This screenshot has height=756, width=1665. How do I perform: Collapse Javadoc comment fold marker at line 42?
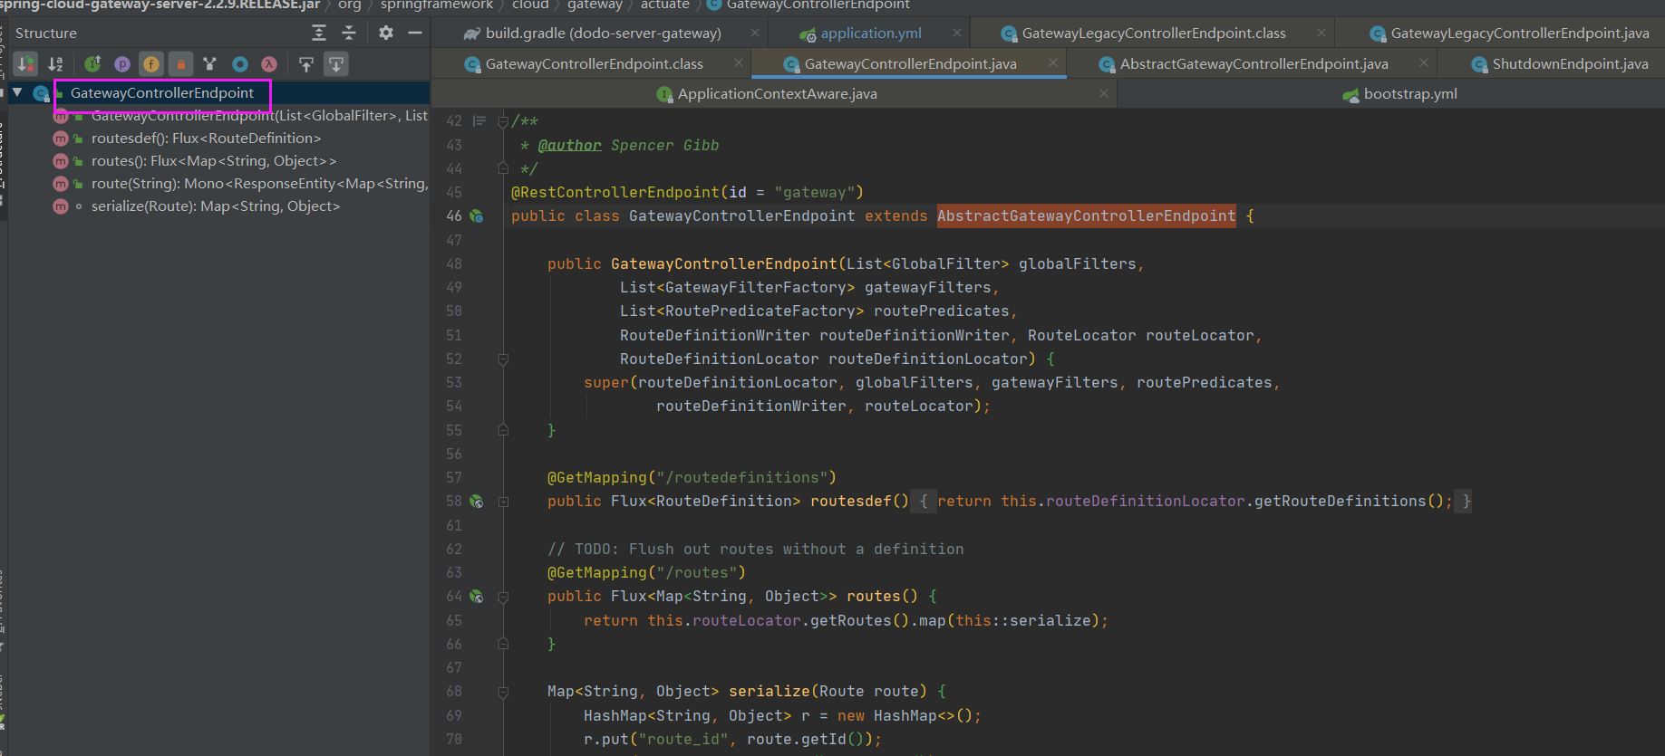coord(503,121)
